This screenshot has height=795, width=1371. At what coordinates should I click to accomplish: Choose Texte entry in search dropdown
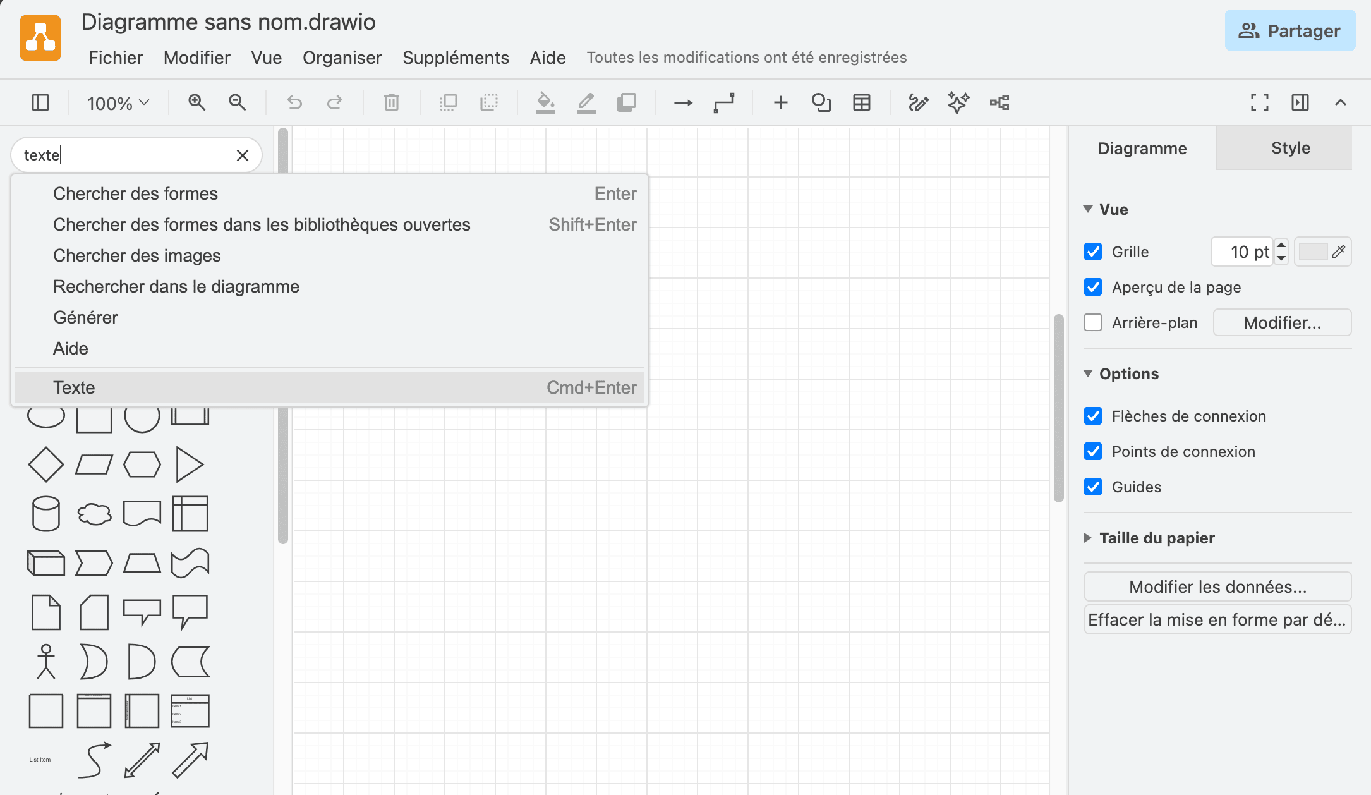point(330,387)
